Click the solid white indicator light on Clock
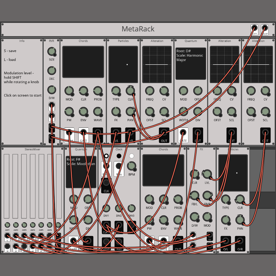Viewport: 276px width, 276px height. 131,156
